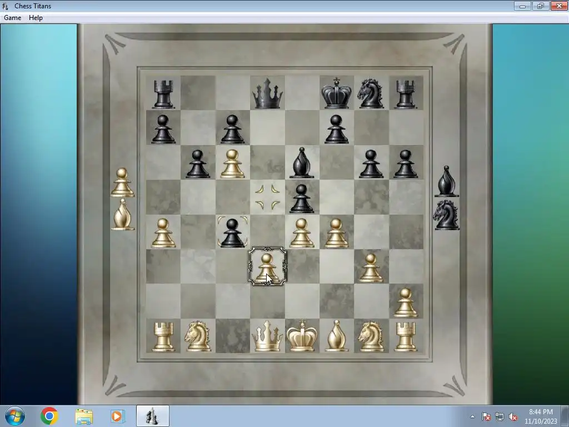Open the clock showing 8:44 PM

541,416
